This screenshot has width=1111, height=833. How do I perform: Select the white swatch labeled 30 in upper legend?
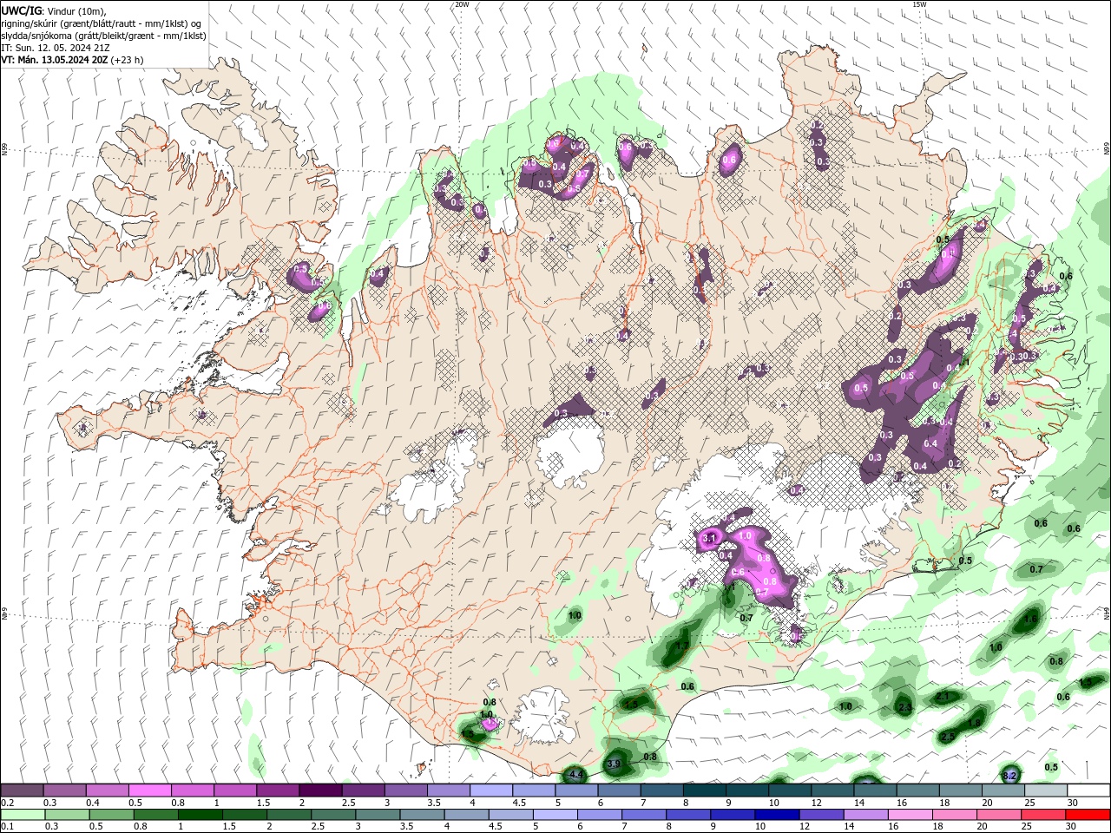pos(1088,790)
